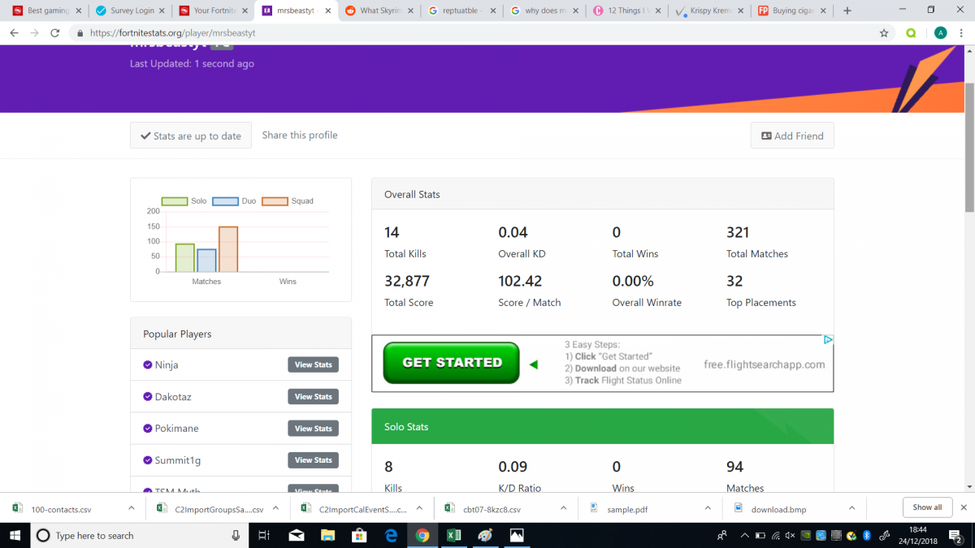View stats for Dakotaz
Viewport: 975px width, 548px height.
(313, 396)
